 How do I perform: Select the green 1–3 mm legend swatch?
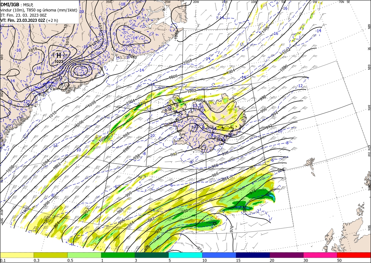coord(118,255)
